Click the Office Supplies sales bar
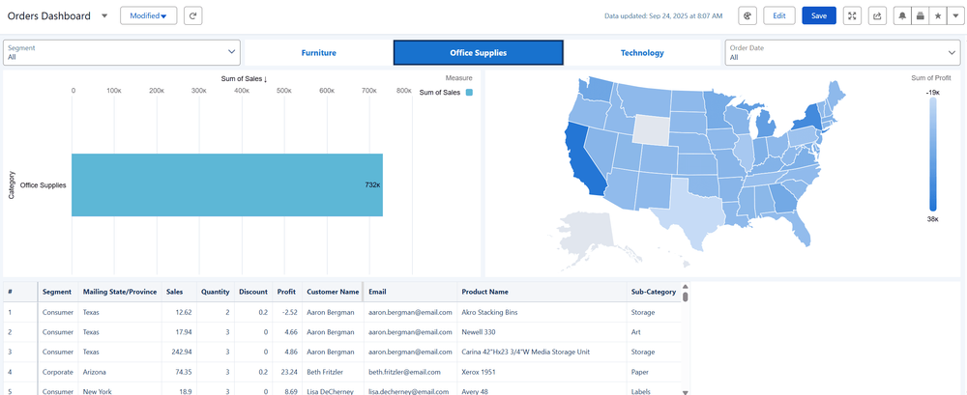 pyautogui.click(x=227, y=184)
